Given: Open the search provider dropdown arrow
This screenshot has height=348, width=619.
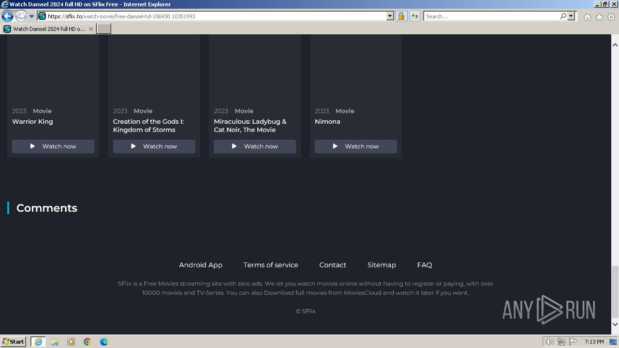Looking at the screenshot, I should coord(571,16).
